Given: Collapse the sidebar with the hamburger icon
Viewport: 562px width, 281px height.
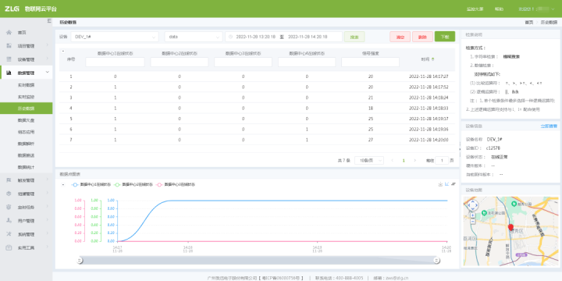Looking at the screenshot, I should click(49, 21).
